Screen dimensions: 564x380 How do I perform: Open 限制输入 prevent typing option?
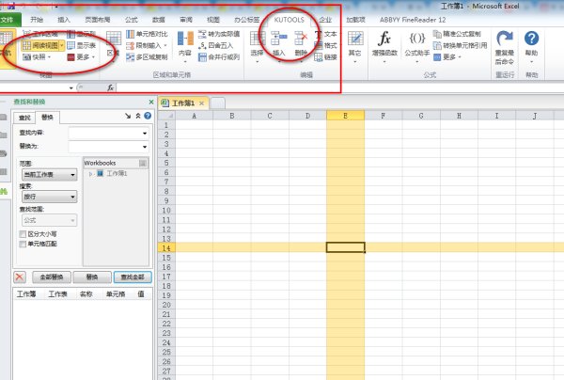click(x=148, y=46)
